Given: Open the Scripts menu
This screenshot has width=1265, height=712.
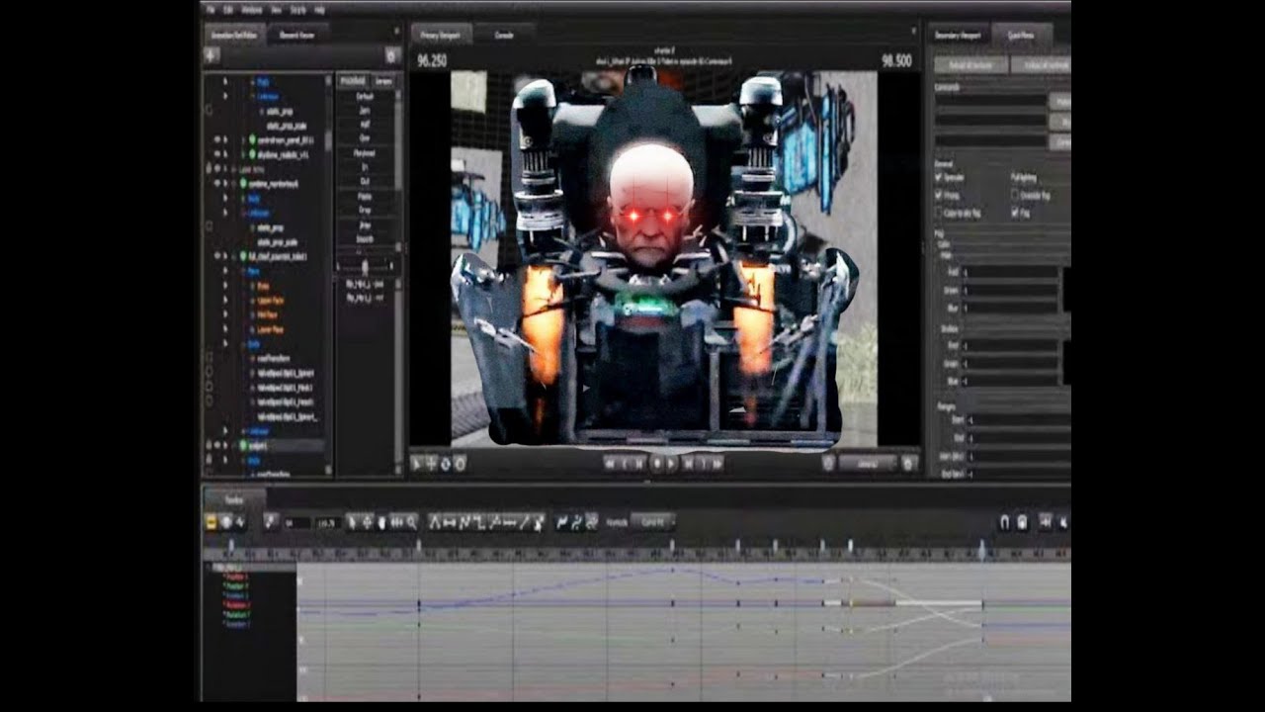Looking at the screenshot, I should pos(300,9).
